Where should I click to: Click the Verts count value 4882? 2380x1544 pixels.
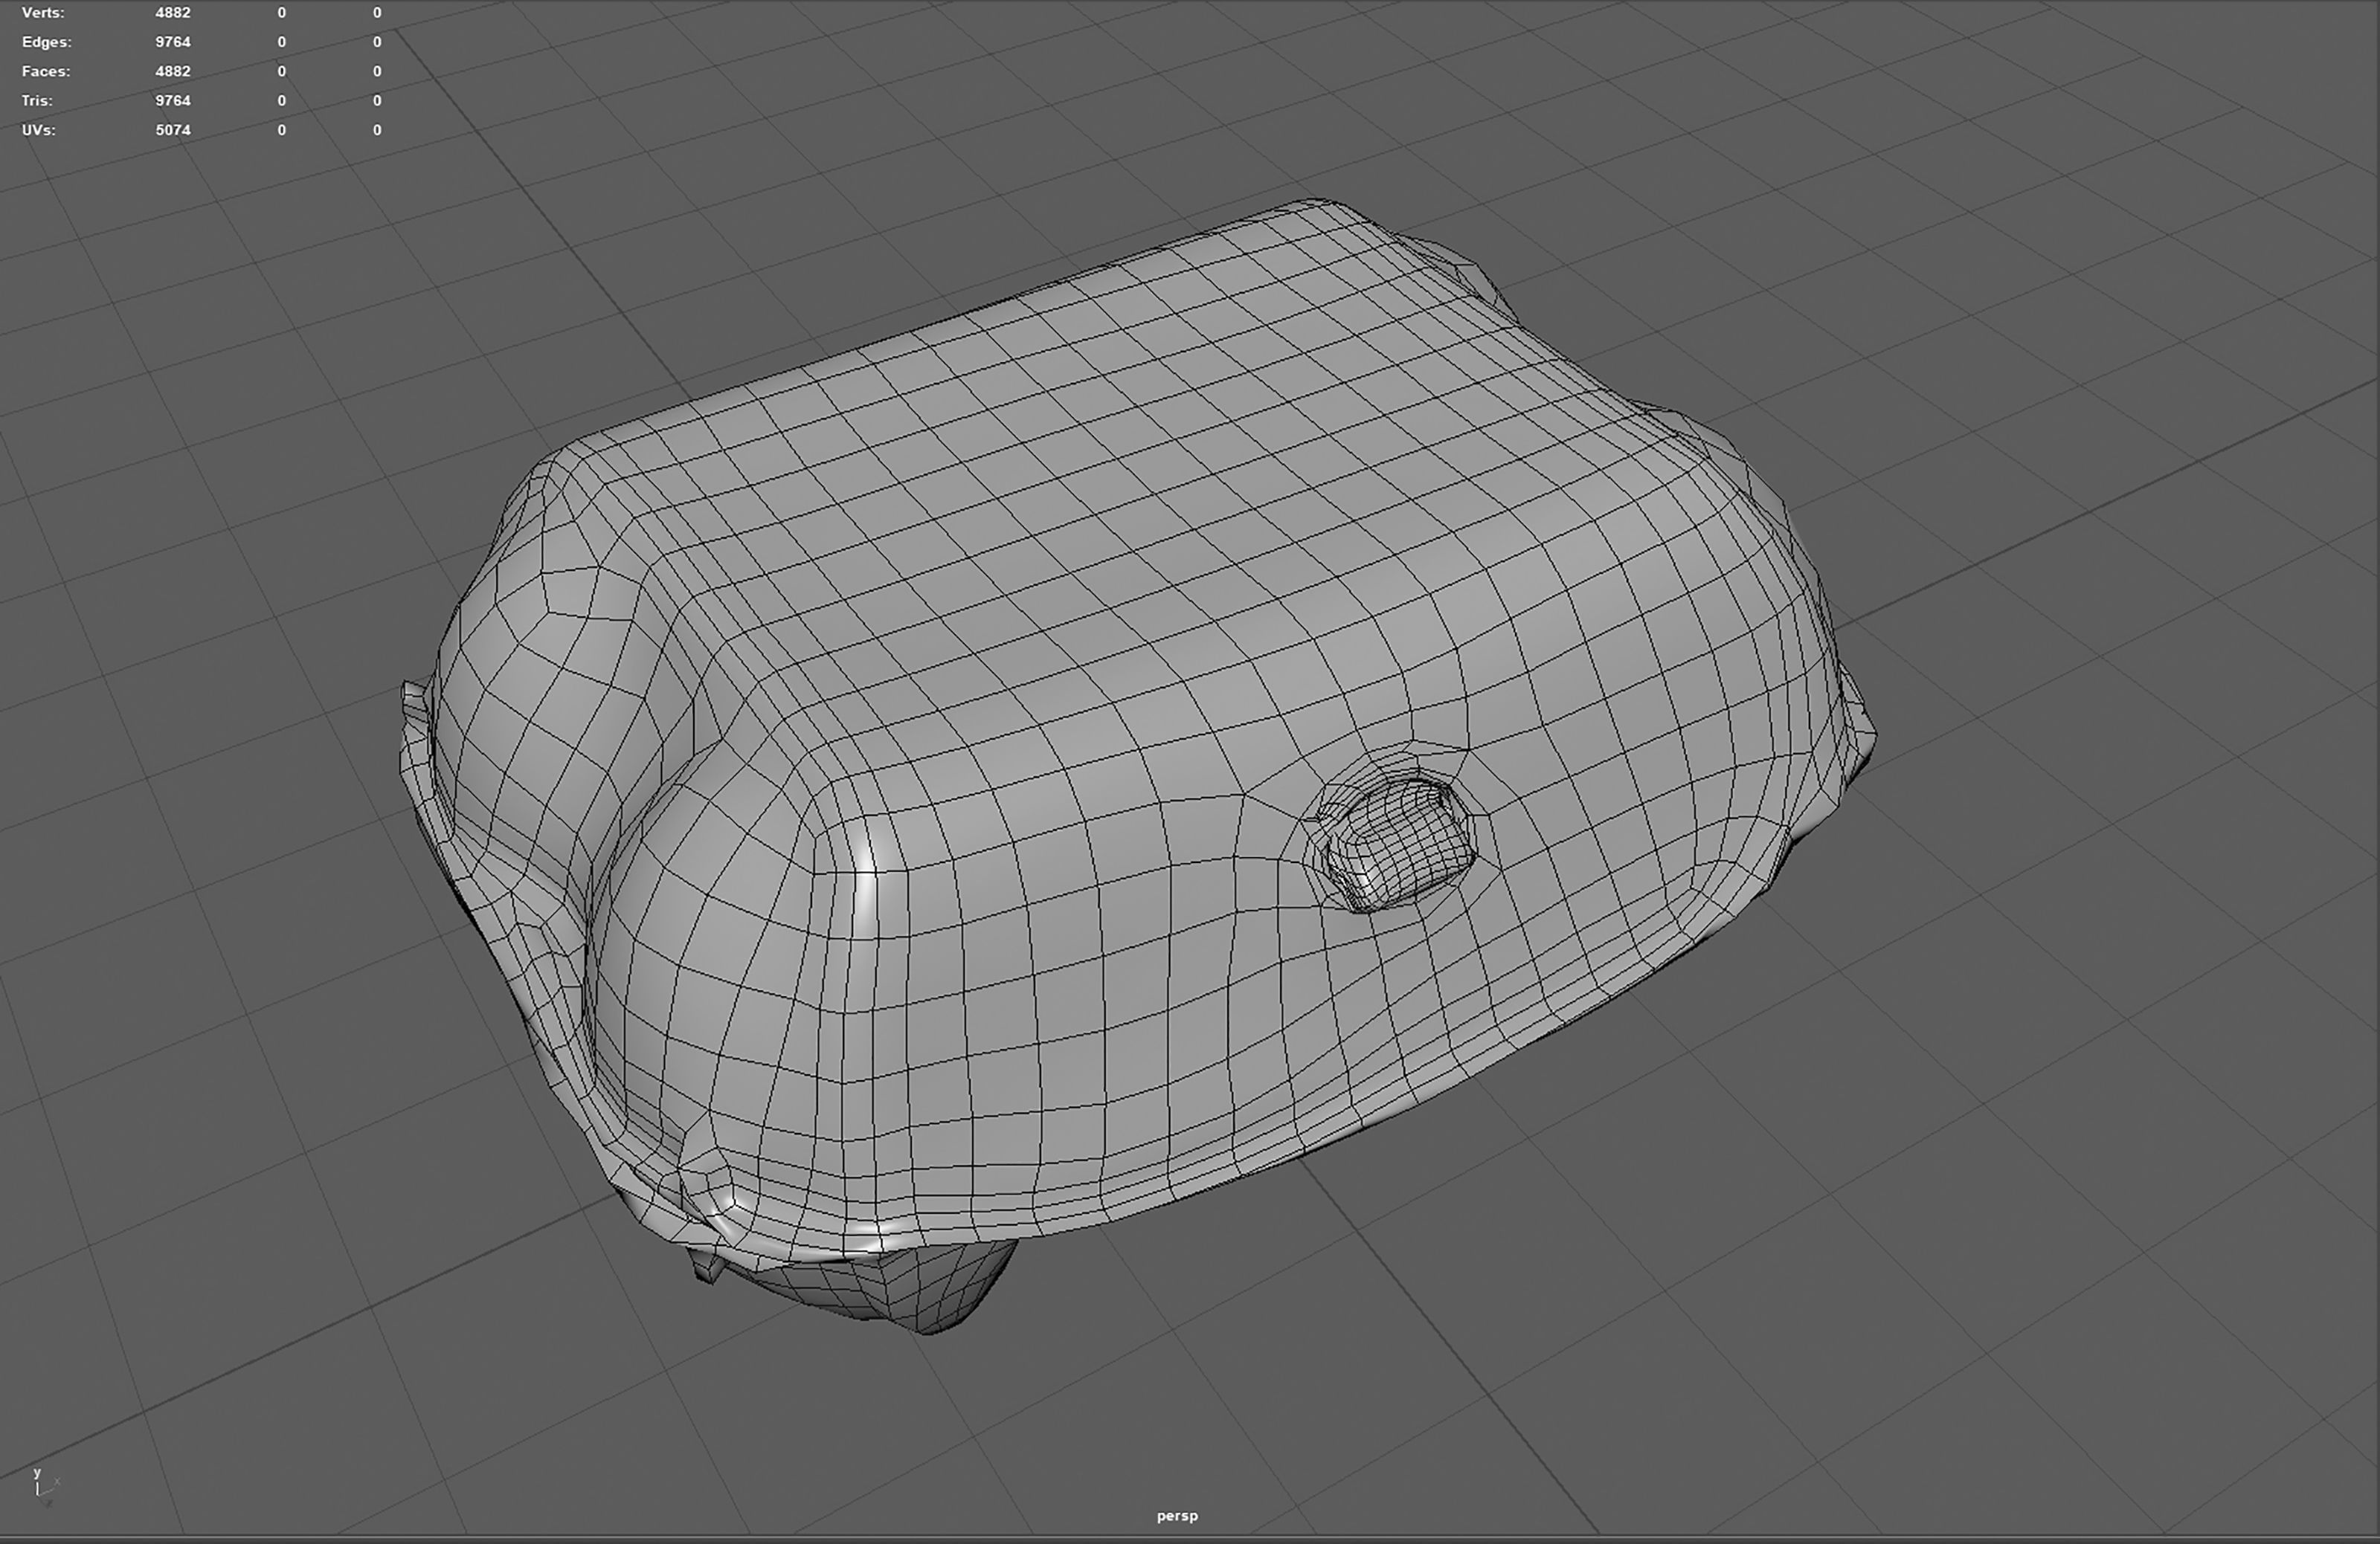coord(172,13)
